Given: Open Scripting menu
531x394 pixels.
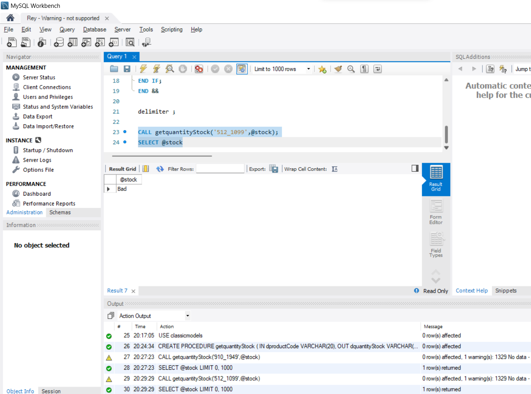Looking at the screenshot, I should click(x=172, y=29).
